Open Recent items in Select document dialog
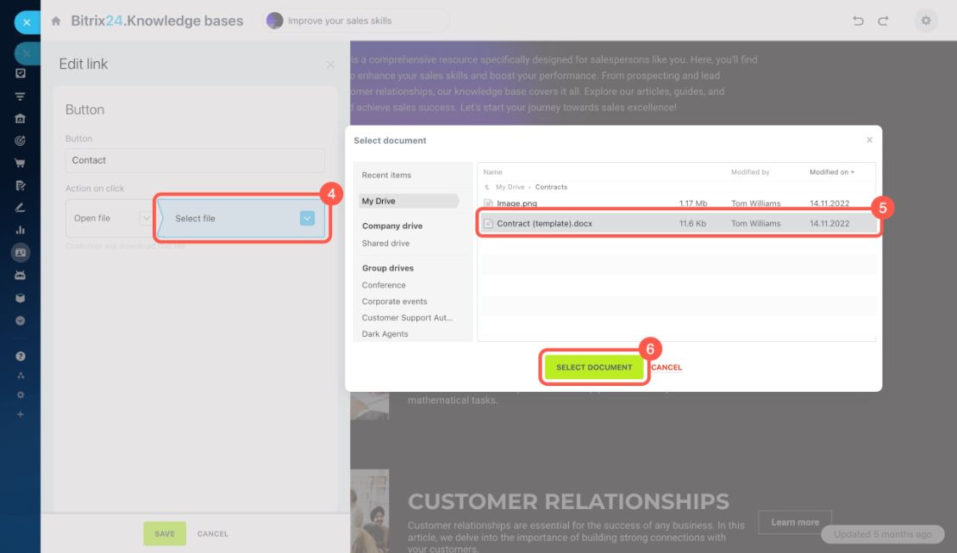 (386, 175)
